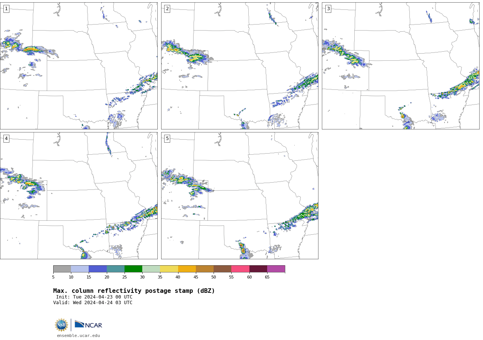Click the 65 tick label on colorbar

(x=267, y=277)
